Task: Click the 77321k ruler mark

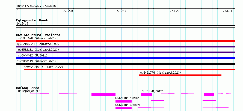Action: (121, 11)
